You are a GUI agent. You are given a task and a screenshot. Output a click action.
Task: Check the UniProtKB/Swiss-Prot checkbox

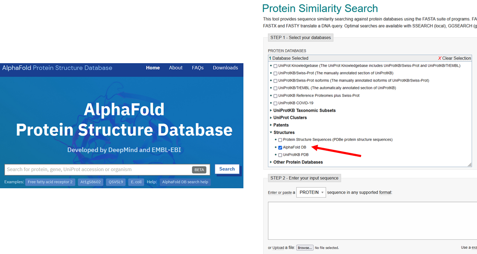[275, 73]
